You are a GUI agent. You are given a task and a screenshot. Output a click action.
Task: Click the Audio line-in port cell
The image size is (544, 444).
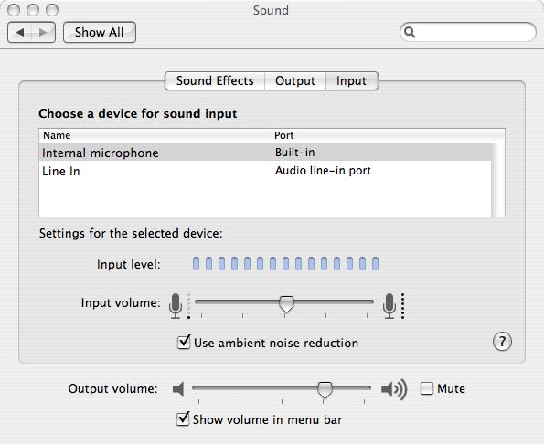coord(323,171)
